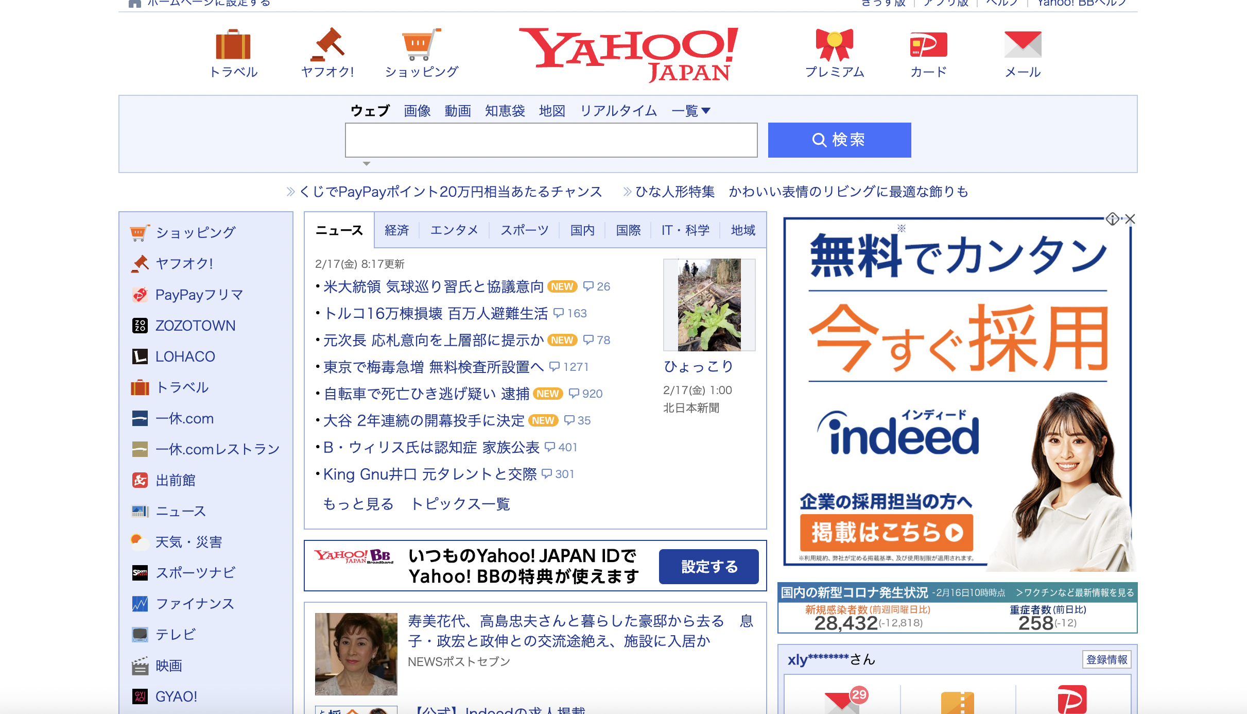Open ひな人形特集 promo link

tap(802, 192)
